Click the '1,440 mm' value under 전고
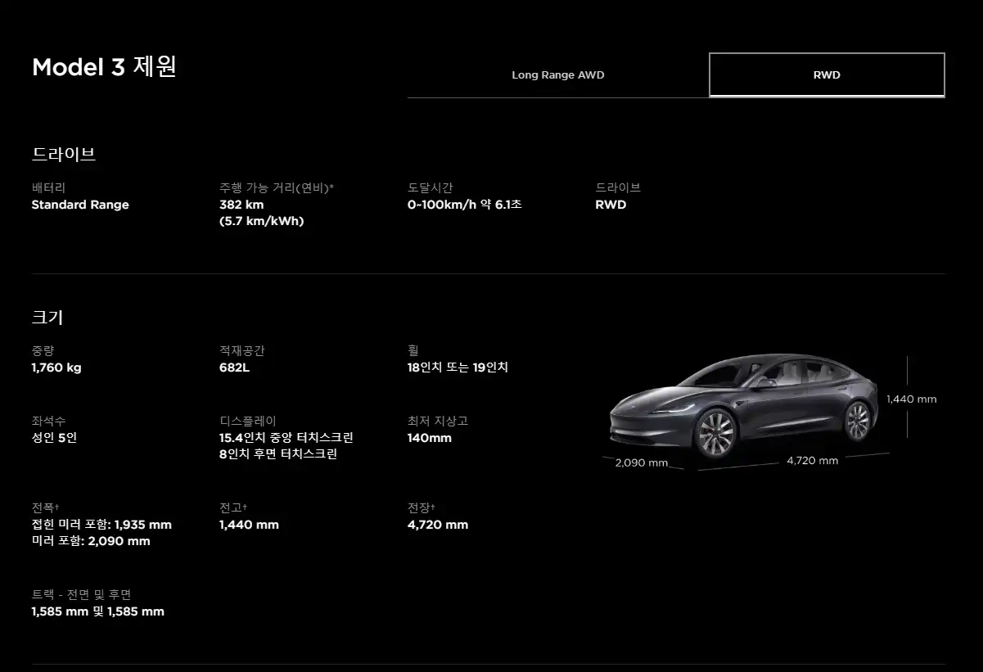Viewport: 983px width, 672px height. [249, 525]
